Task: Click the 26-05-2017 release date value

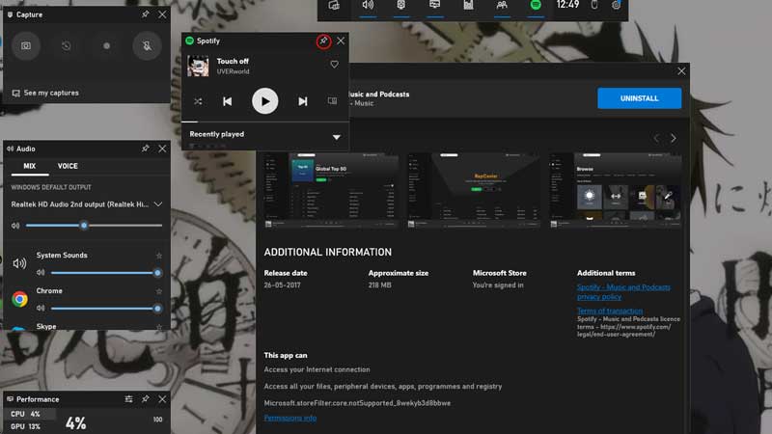Action: pyautogui.click(x=282, y=285)
